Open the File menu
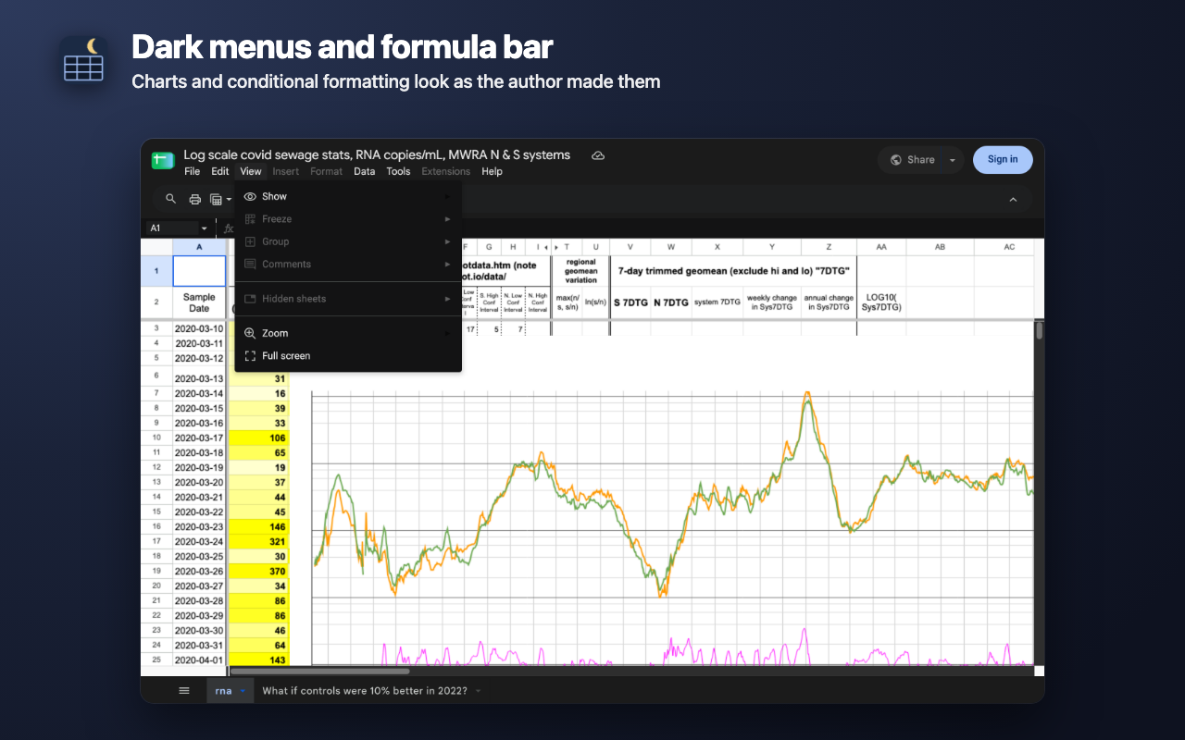 192,171
